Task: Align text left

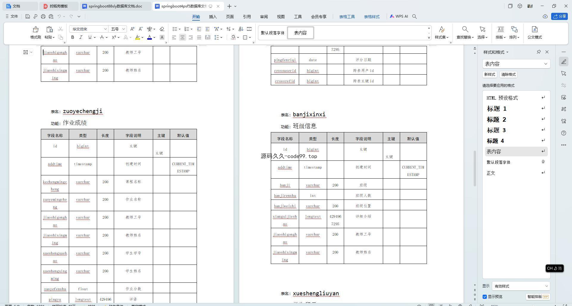Action: pos(174,37)
